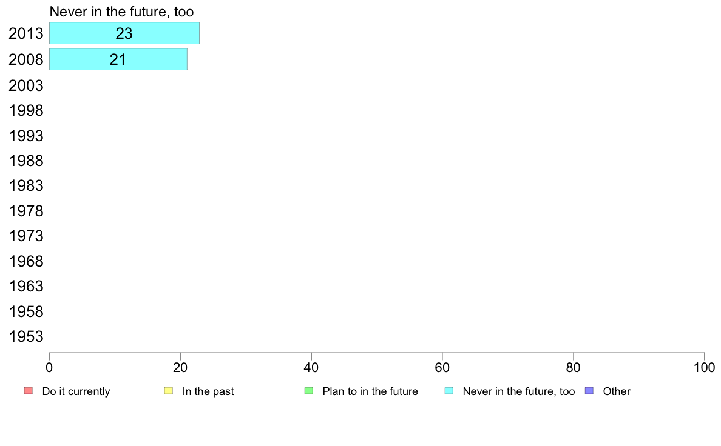Image resolution: width=721 pixels, height=446 pixels.
Task: Select the 2008 bar showing 21
Action: 118,59
